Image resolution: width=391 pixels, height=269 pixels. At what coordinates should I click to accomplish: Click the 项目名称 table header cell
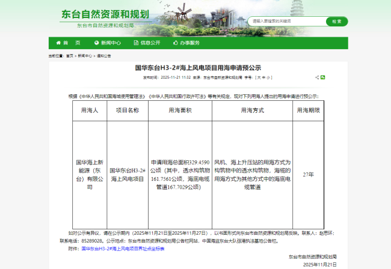(x=128, y=110)
